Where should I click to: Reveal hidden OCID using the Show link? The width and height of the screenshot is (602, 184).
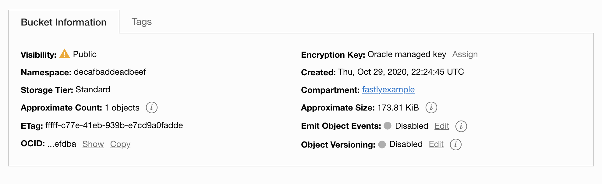[x=93, y=144]
